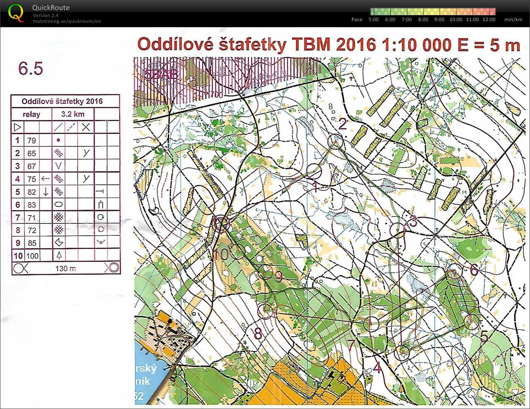Click the V pit symbol in row 3
The height and width of the screenshot is (409, 530).
58,166
